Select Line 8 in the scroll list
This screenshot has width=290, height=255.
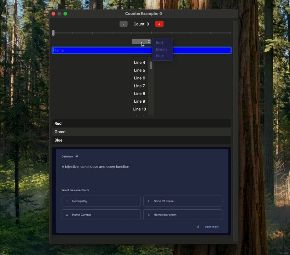point(139,94)
